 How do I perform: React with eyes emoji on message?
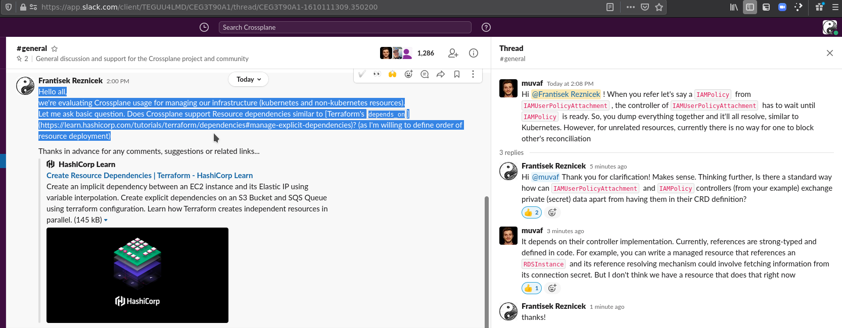point(377,74)
